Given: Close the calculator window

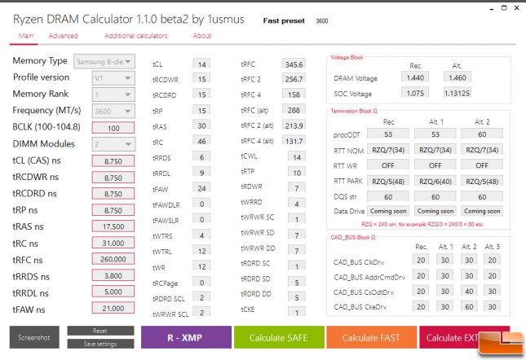Looking at the screenshot, I should coord(516,8).
